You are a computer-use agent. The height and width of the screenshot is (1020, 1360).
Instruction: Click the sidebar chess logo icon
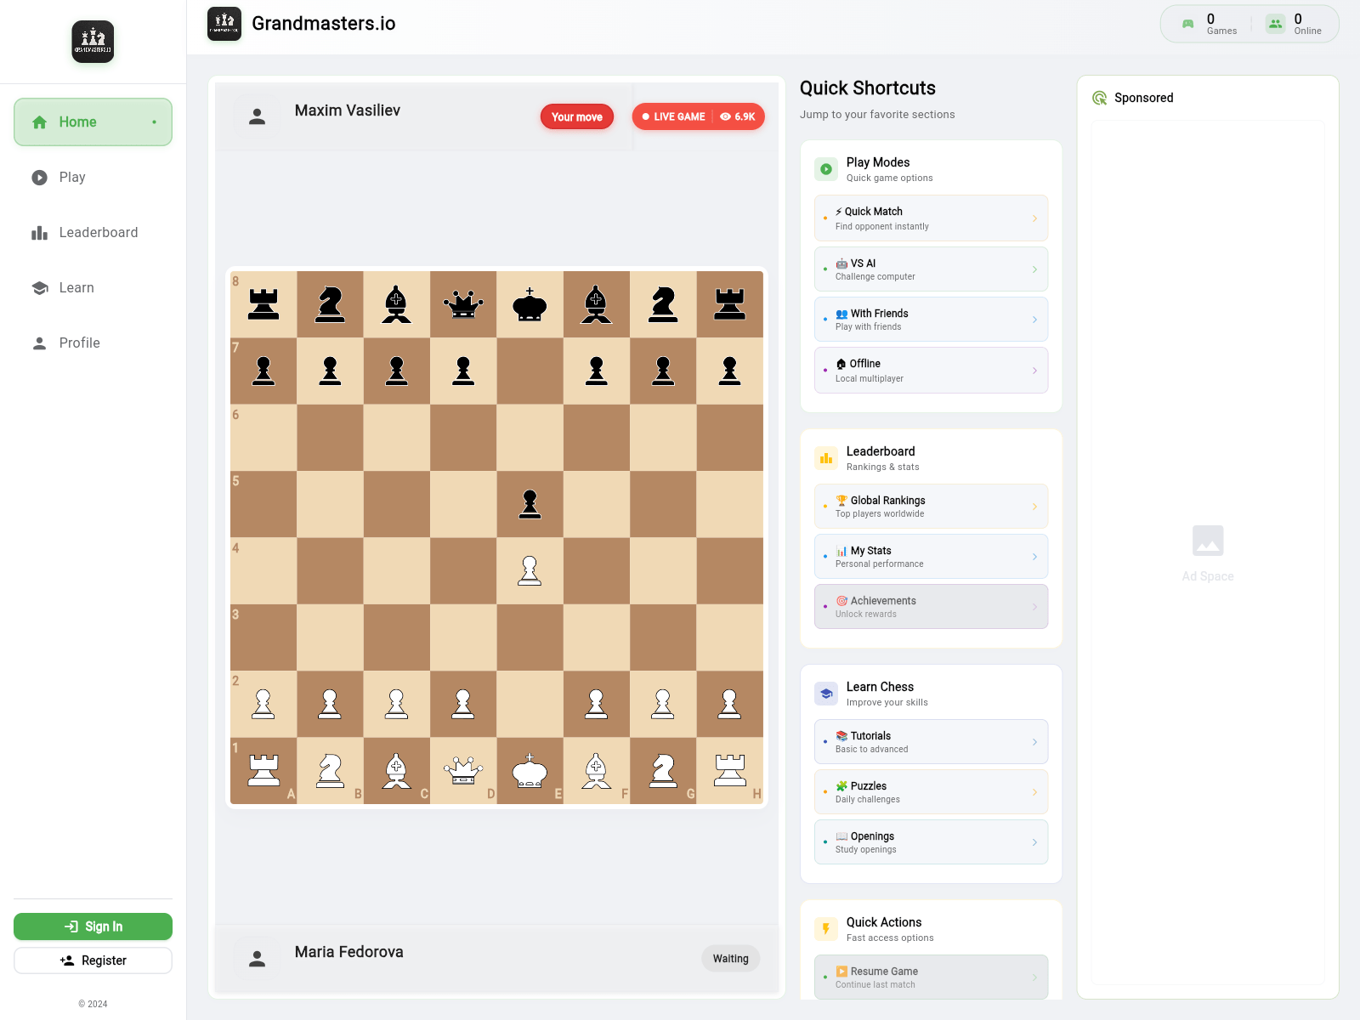pyautogui.click(x=93, y=42)
